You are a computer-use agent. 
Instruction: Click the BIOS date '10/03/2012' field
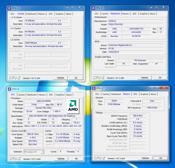pos(136,52)
